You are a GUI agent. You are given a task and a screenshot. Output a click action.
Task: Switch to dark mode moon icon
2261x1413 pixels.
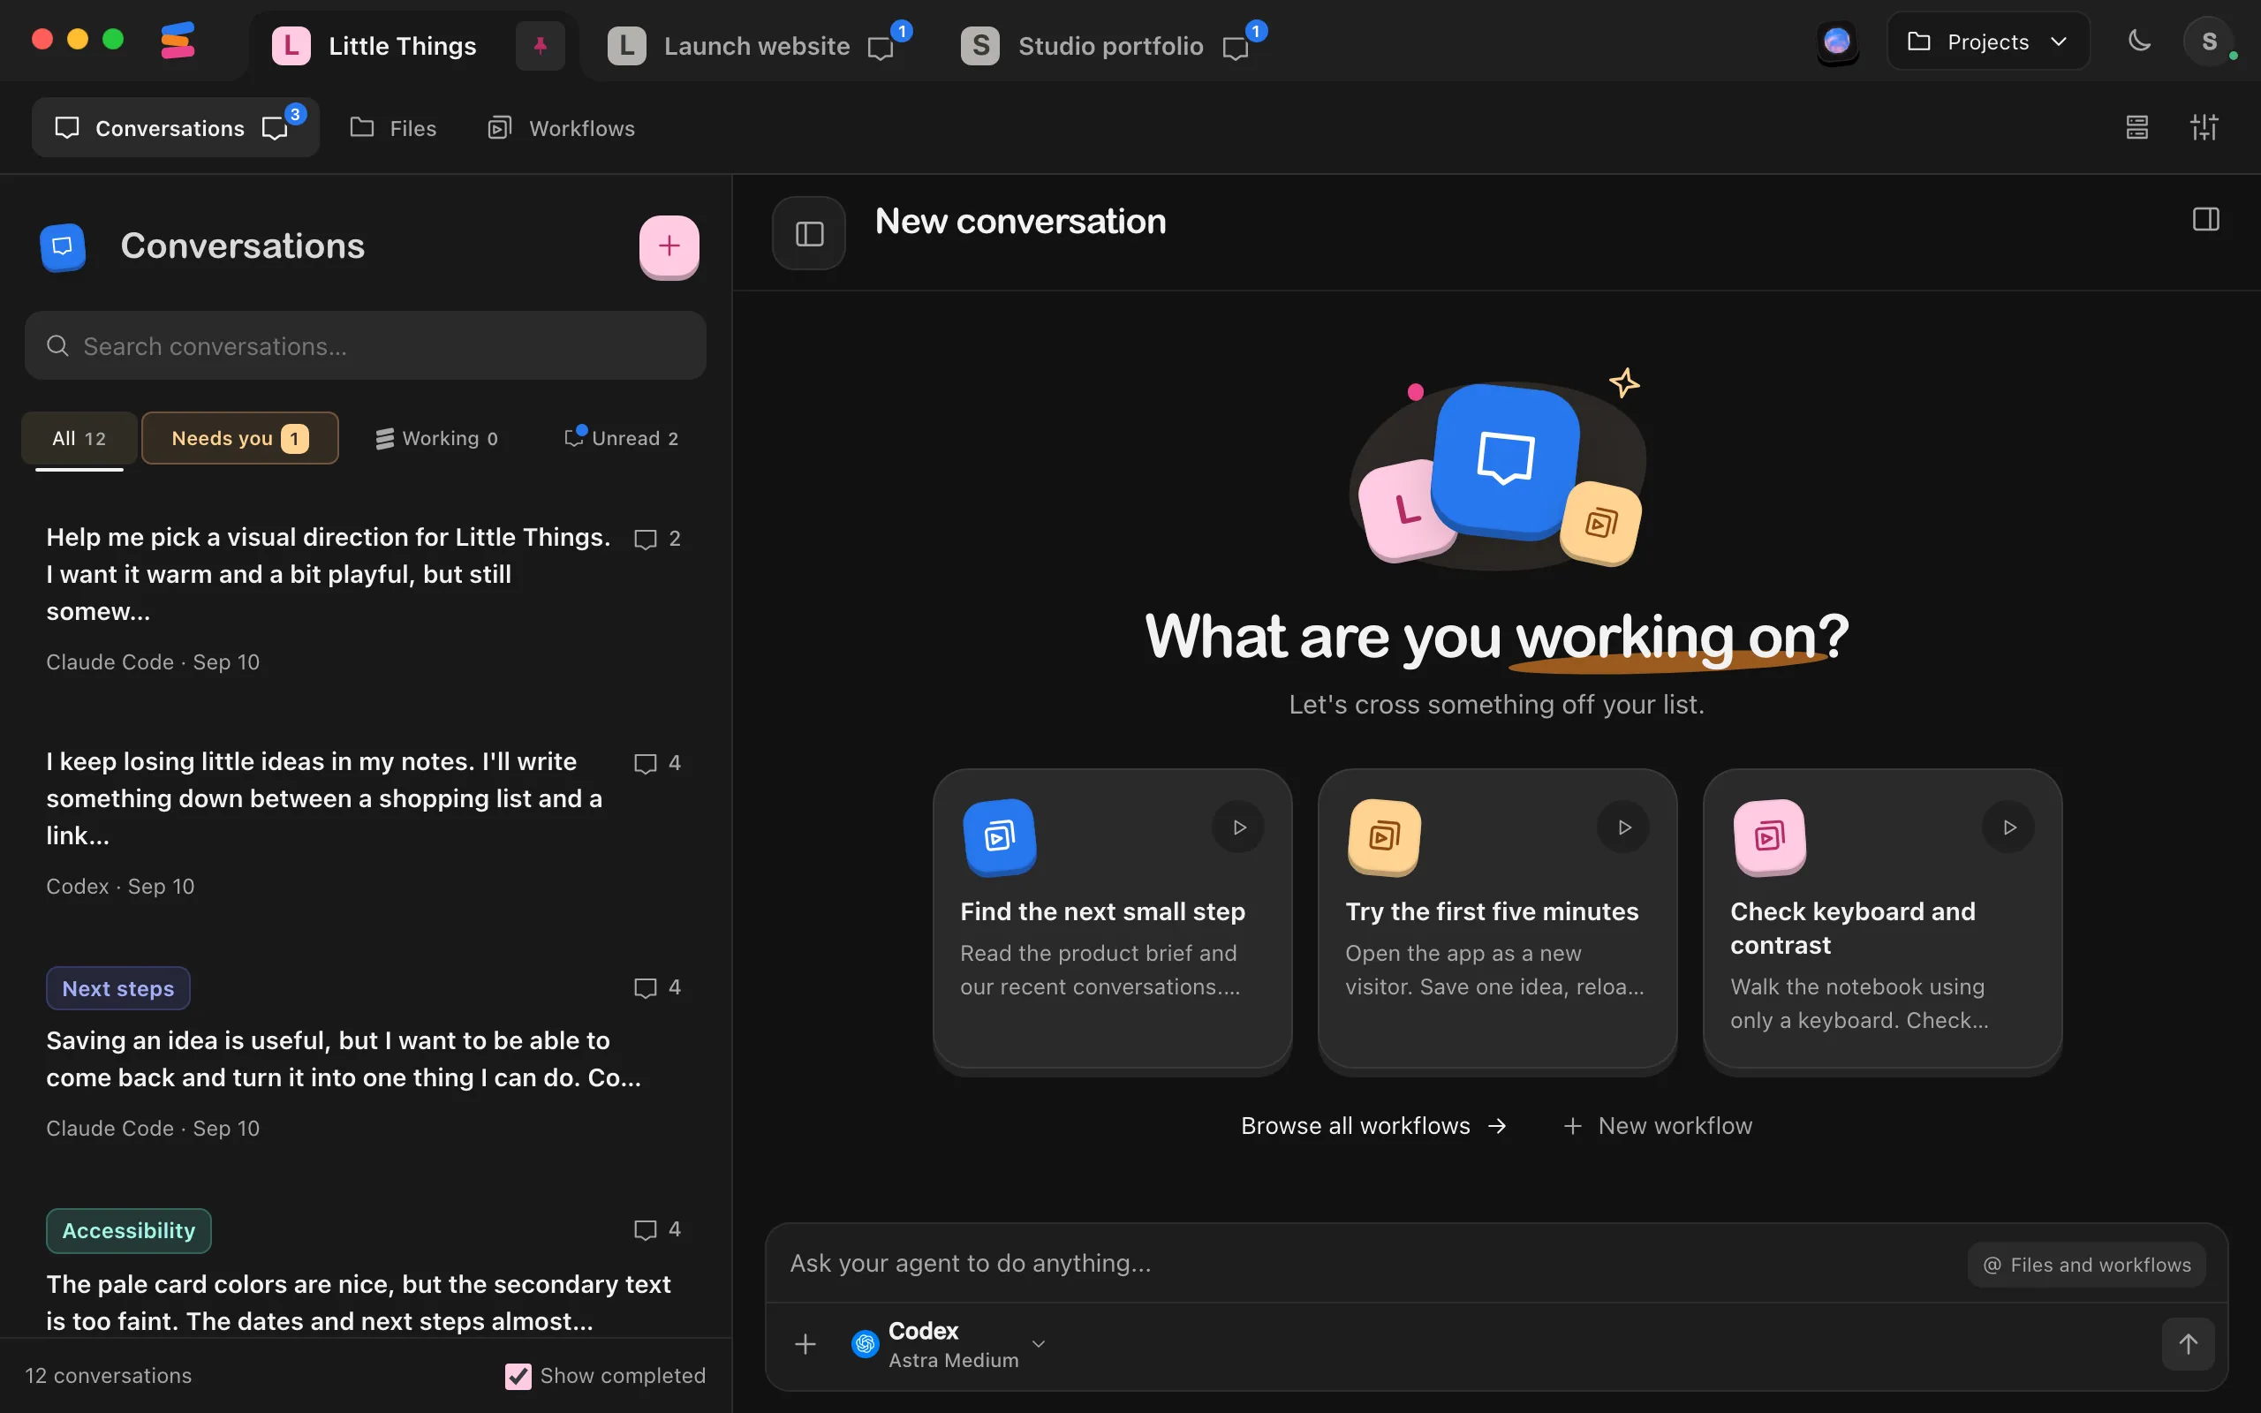[2138, 42]
